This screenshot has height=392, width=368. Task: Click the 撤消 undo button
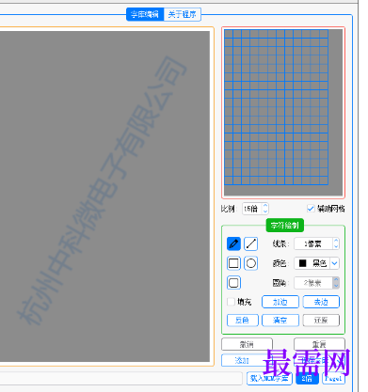click(x=247, y=344)
